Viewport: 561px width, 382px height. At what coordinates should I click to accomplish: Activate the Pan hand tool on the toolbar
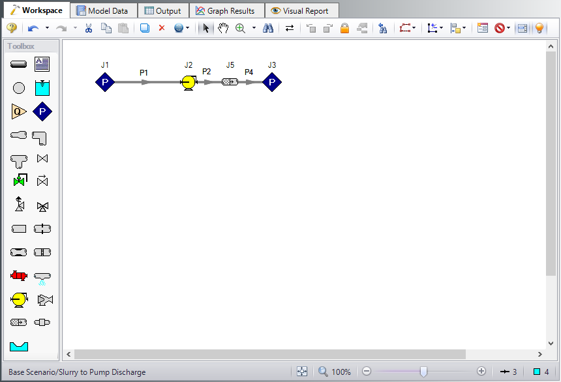222,28
